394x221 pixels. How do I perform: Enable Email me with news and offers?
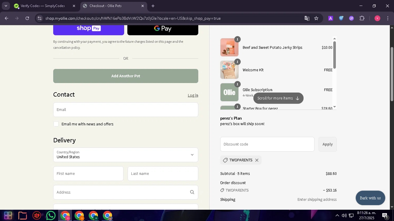coord(56,124)
